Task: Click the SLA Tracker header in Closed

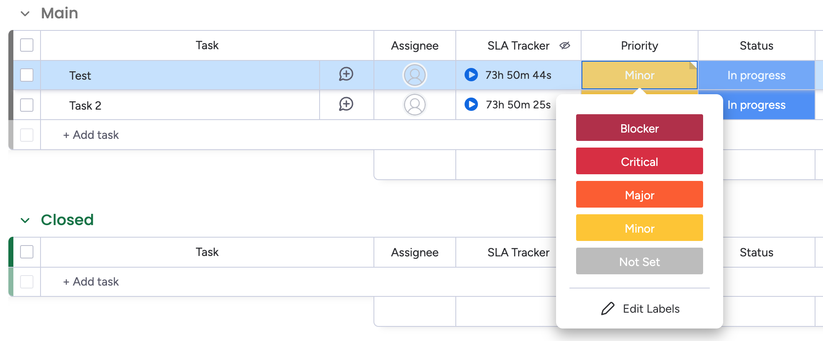Action: [518, 252]
